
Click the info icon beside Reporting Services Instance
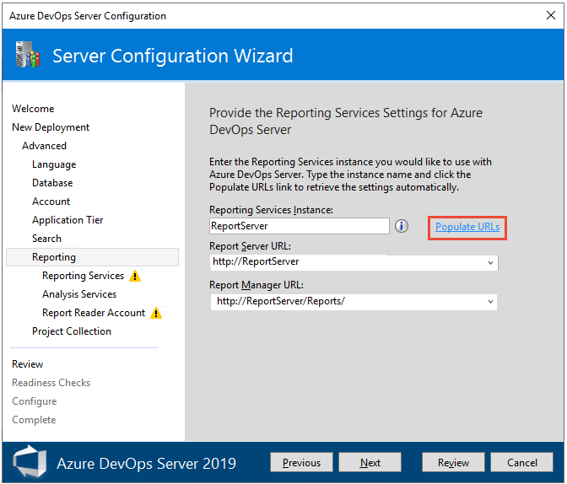click(x=402, y=226)
